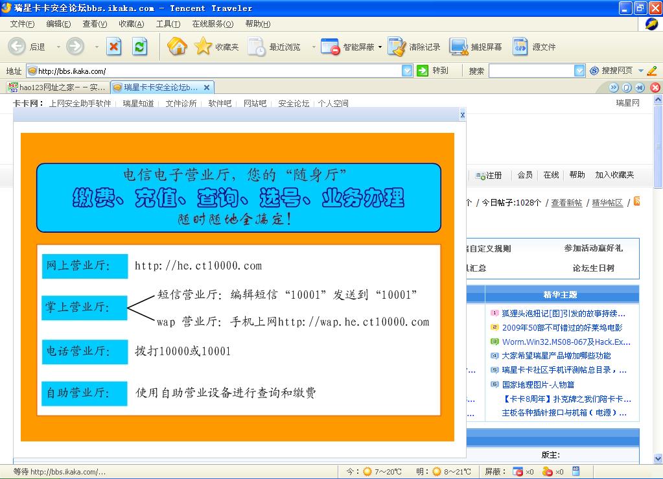The width and height of the screenshot is (663, 479).
Task: Open the 查看新帖 link
Action: (566, 202)
